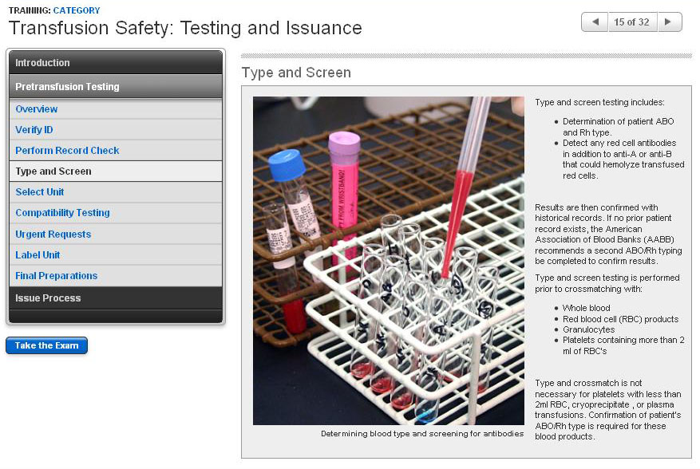
Task: Expand the Issue Process section
Action: [115, 298]
